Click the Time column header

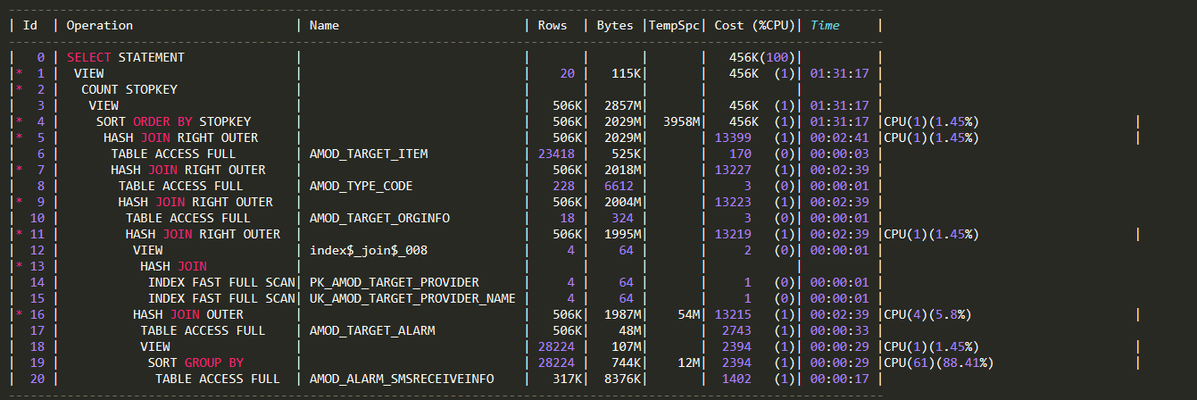click(x=825, y=26)
